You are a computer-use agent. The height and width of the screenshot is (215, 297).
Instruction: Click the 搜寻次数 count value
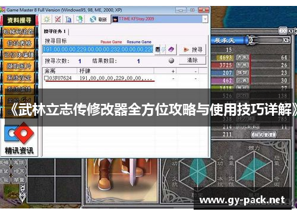coord(80,61)
